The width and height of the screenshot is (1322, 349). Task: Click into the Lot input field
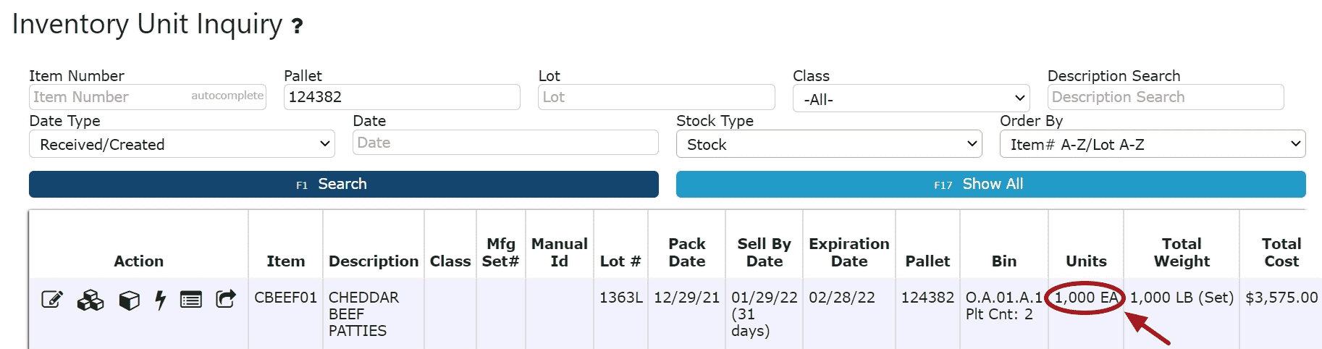(x=656, y=97)
